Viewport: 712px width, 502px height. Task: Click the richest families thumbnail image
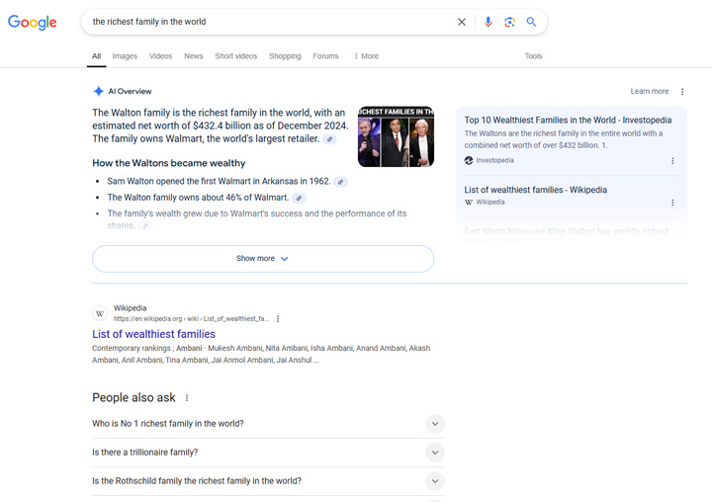(396, 136)
